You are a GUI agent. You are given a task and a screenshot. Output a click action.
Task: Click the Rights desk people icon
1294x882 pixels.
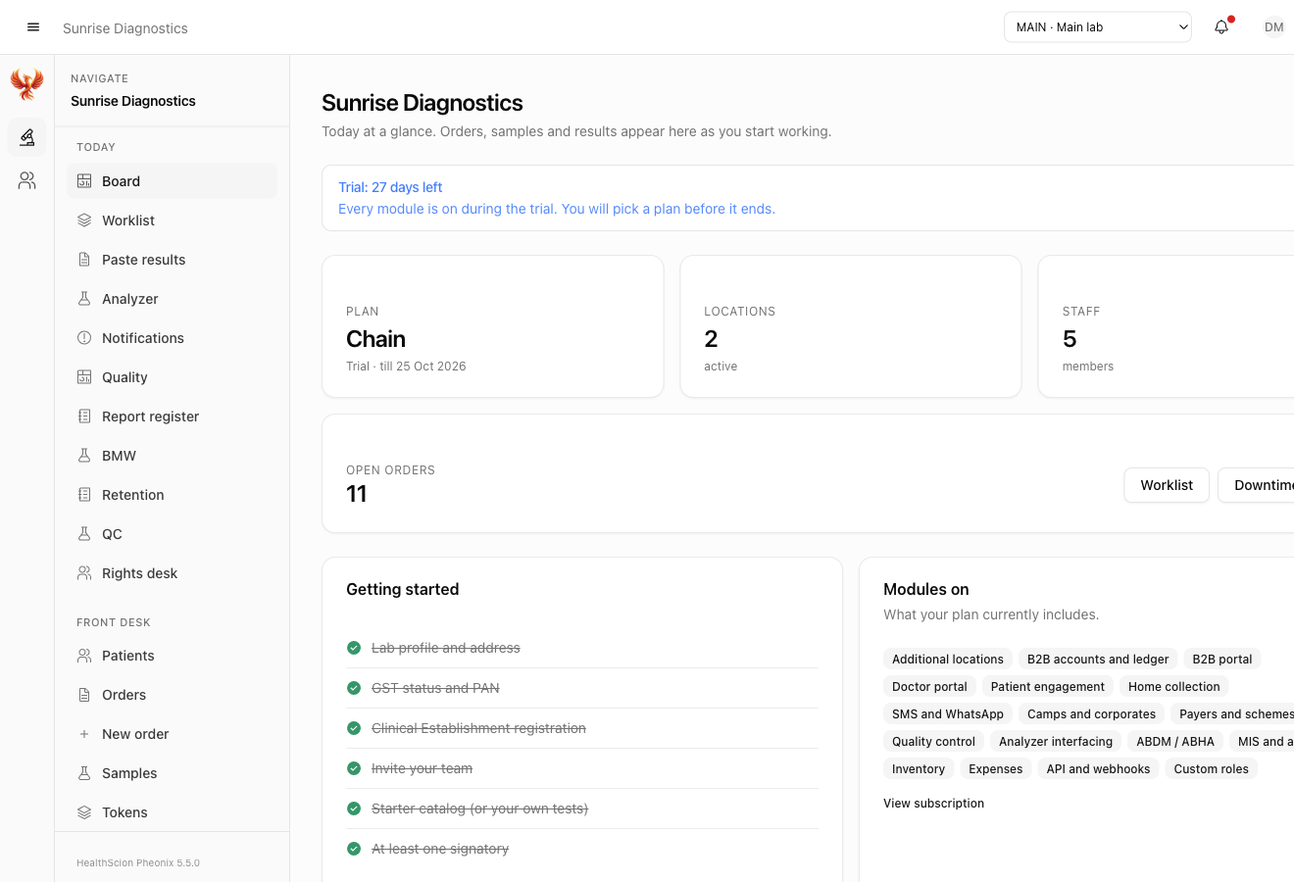click(84, 573)
